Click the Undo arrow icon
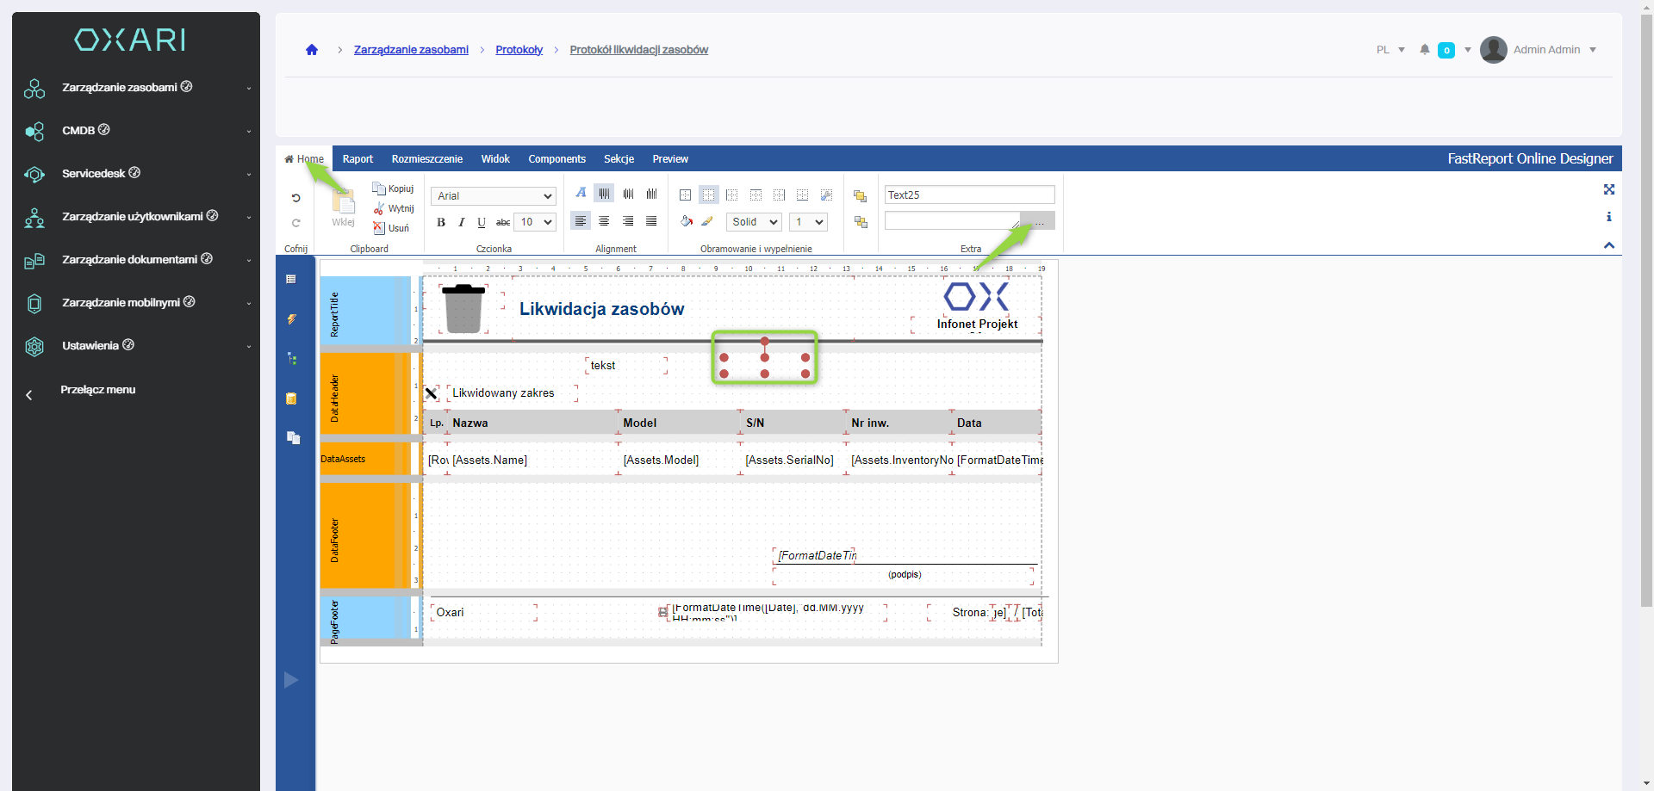The height and width of the screenshot is (791, 1654). pos(295,198)
